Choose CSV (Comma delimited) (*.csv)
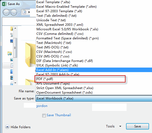 click(x=94, y=34)
